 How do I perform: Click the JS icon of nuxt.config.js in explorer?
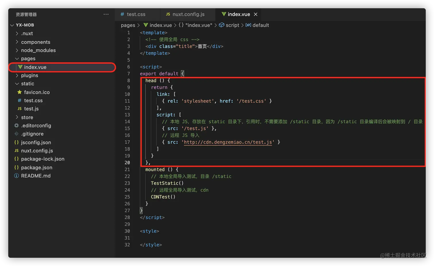[x=16, y=150]
